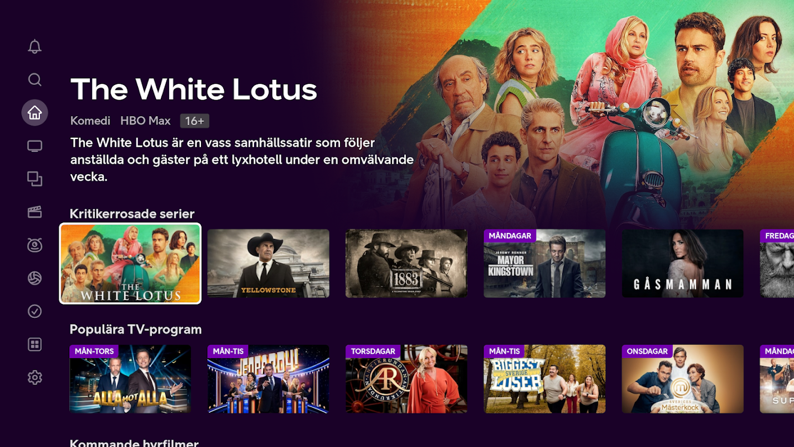Click the Kritikerrosade serier row heading

click(132, 214)
